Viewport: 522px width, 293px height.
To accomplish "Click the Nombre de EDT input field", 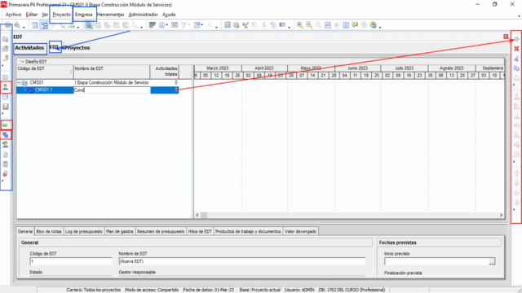I will 242,261.
